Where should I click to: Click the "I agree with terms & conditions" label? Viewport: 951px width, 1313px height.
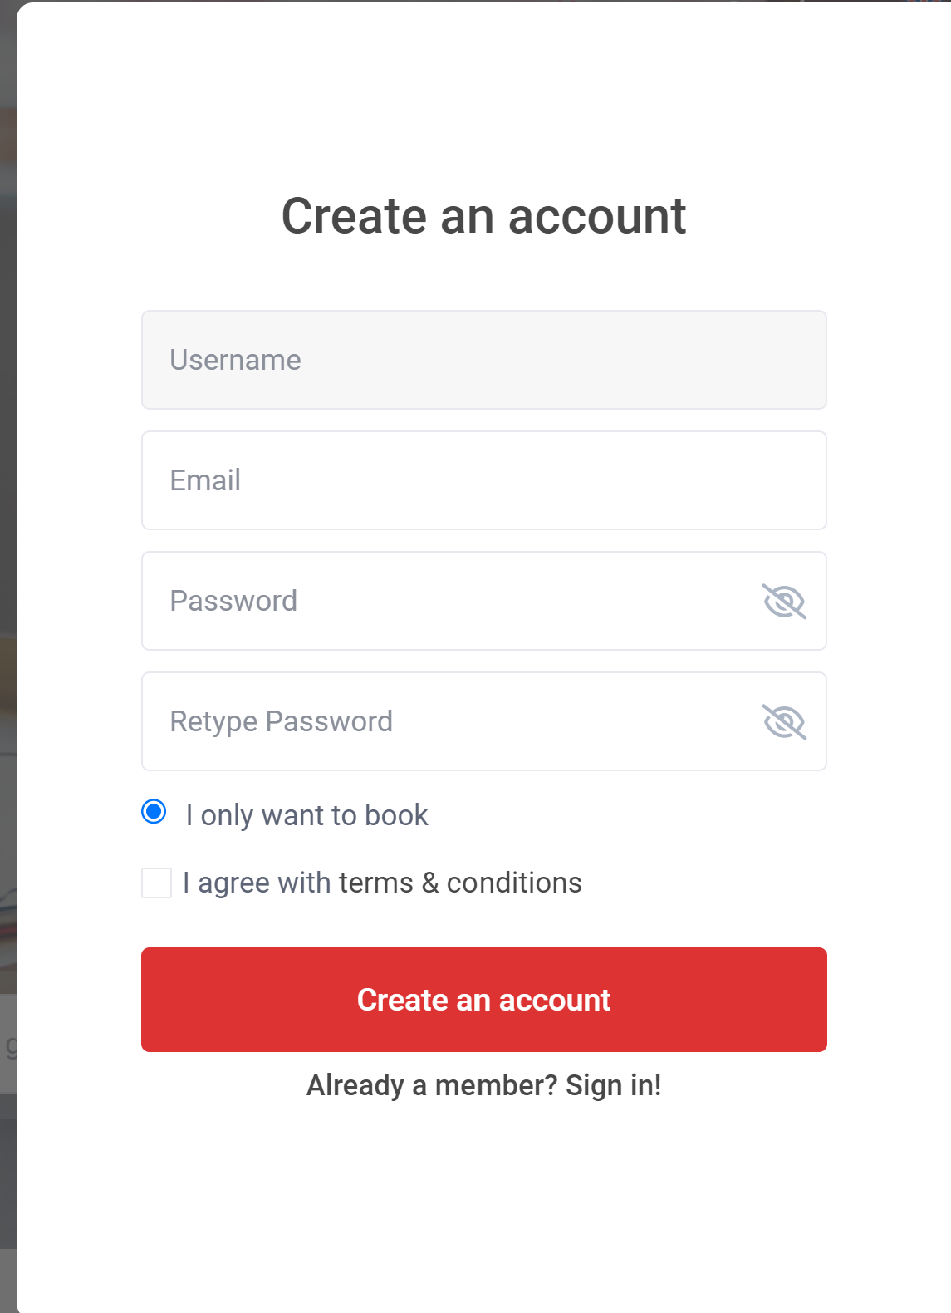point(382,883)
